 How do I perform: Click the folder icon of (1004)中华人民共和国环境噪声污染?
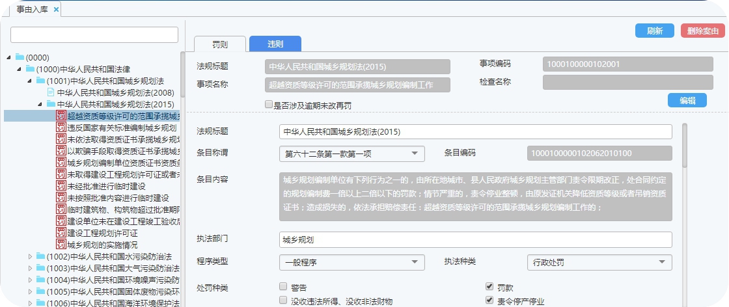pyautogui.click(x=40, y=280)
